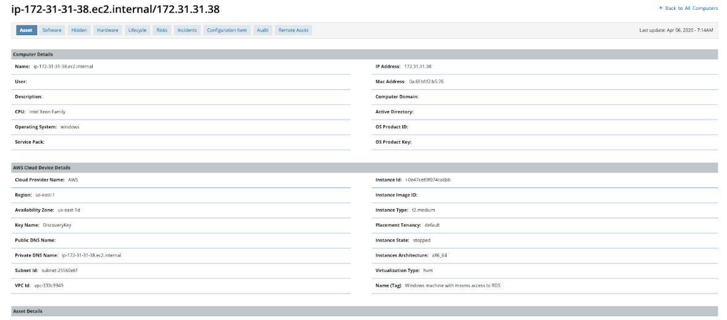Launch the Remote Assist tab
The height and width of the screenshot is (320, 727).
(x=293, y=30)
